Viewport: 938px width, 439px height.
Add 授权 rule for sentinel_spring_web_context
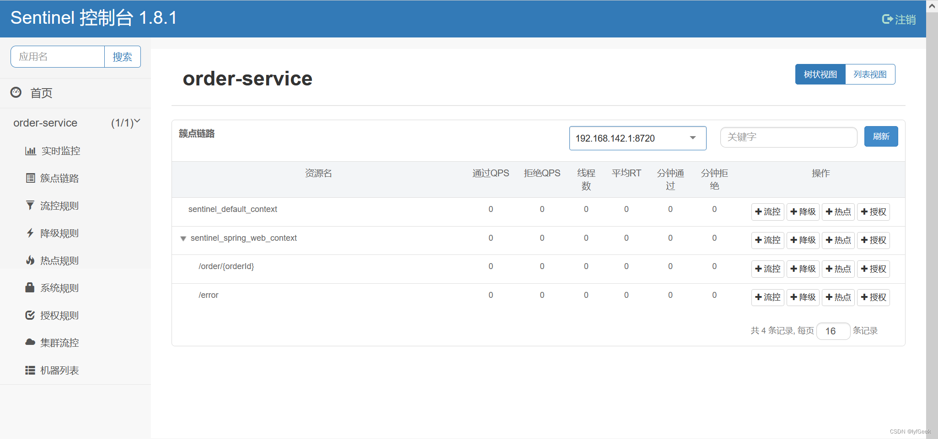point(873,240)
